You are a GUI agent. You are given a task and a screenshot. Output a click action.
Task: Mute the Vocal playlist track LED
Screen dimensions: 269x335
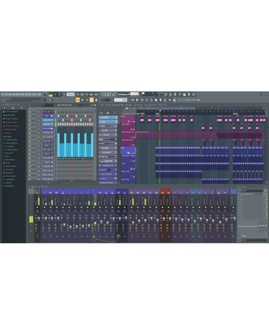(x=134, y=122)
